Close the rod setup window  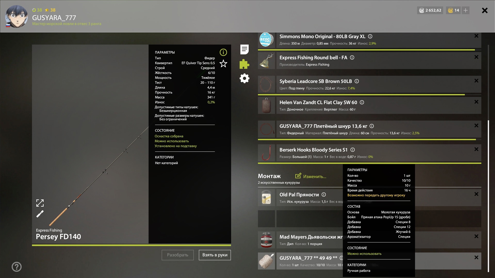click(485, 10)
